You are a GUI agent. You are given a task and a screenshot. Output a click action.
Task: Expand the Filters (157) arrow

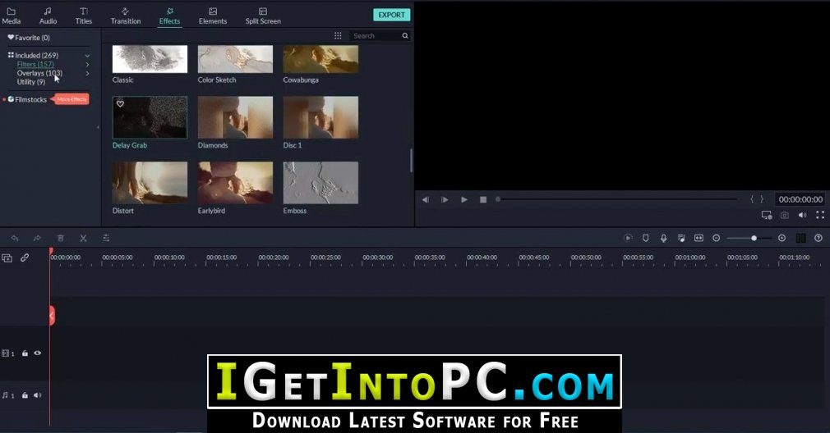coord(87,65)
